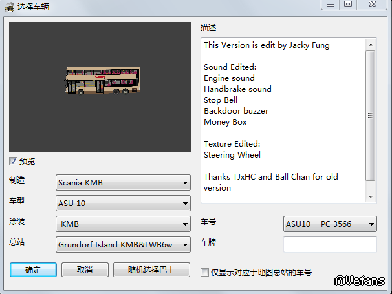Uncheck the 预览 preview checkbox

13,162
